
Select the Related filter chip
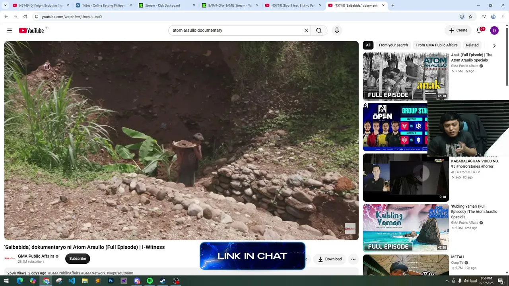472,45
